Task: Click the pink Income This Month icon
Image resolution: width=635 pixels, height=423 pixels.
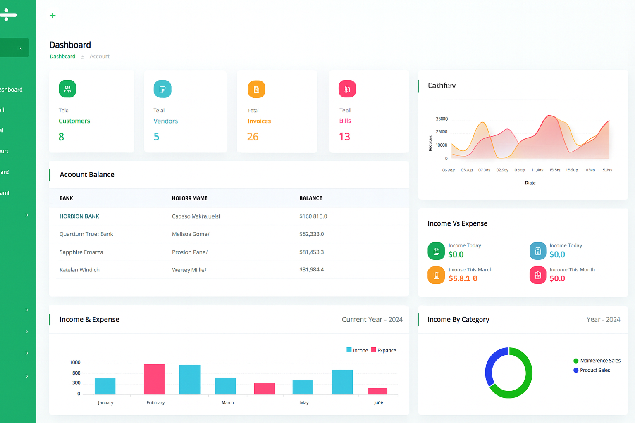Action: pyautogui.click(x=538, y=275)
